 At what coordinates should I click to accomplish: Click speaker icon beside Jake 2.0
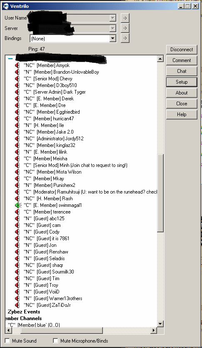point(17,132)
